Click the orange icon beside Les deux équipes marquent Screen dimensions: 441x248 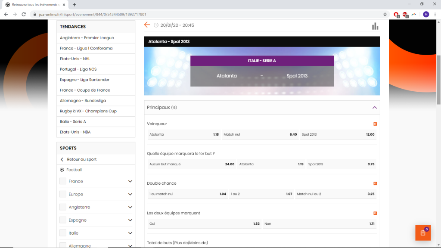(x=375, y=214)
